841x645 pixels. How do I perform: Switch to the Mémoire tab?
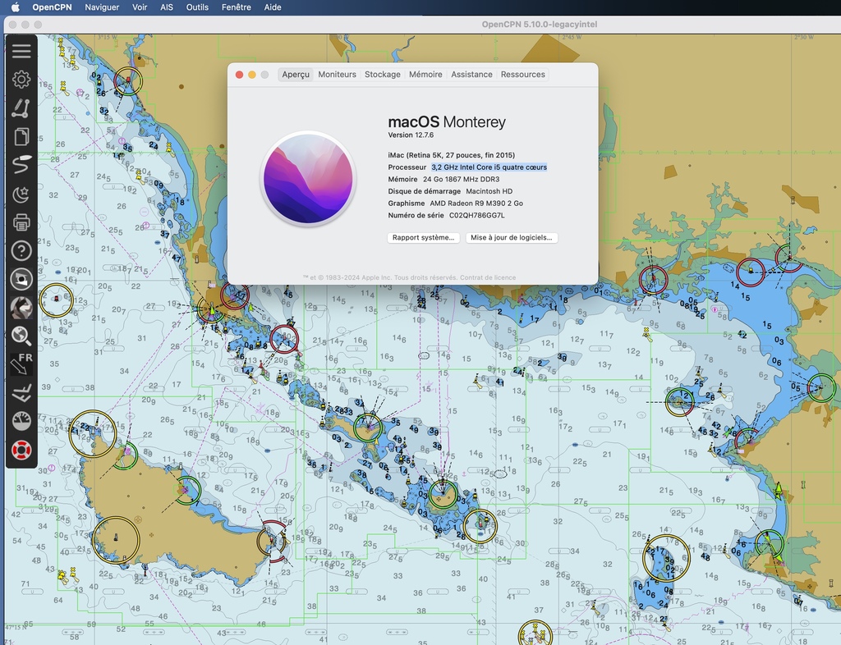pos(425,75)
